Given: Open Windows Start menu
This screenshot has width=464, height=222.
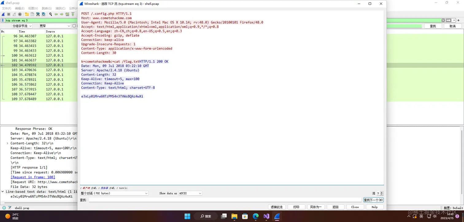Looking at the screenshot, I should click(187, 216).
